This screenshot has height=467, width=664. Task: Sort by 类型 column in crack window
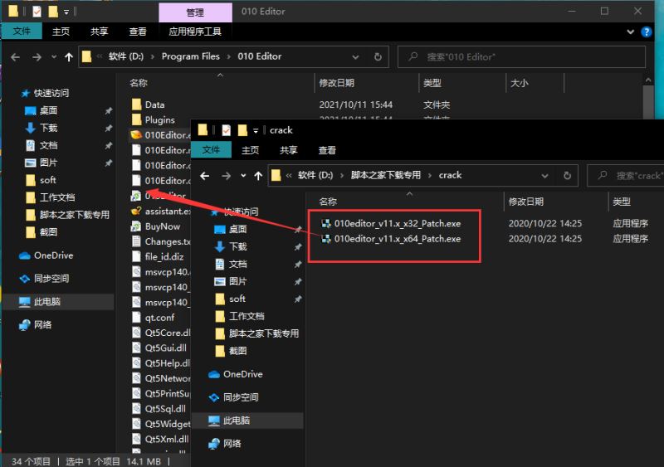[x=621, y=202]
